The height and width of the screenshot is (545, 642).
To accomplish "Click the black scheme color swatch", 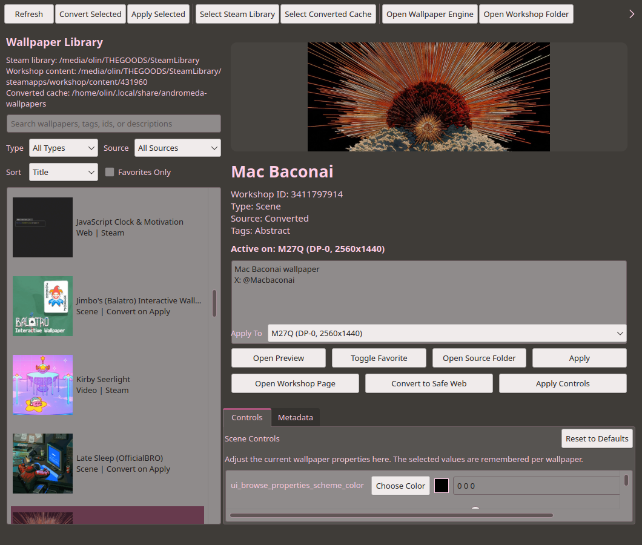I will click(442, 486).
